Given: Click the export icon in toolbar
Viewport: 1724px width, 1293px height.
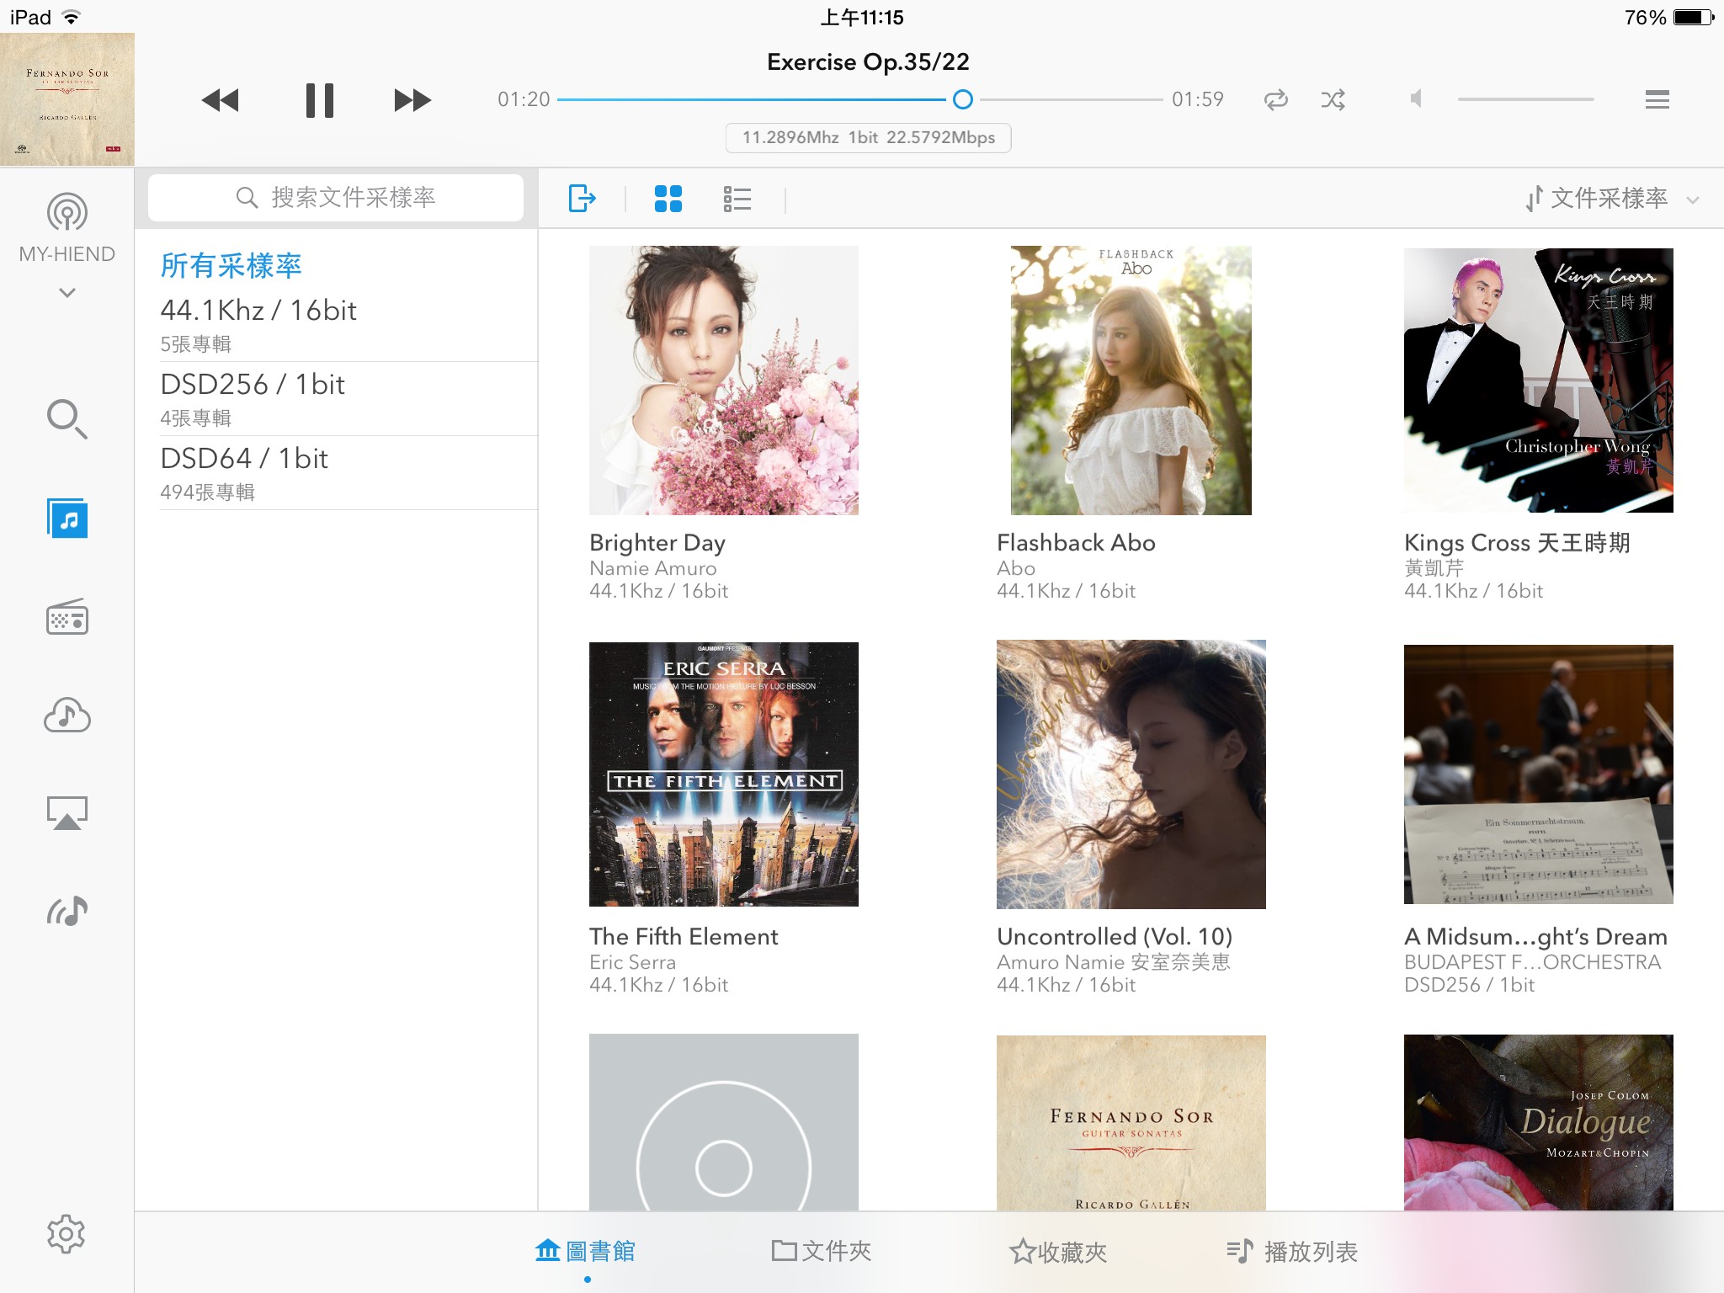Looking at the screenshot, I should [583, 199].
